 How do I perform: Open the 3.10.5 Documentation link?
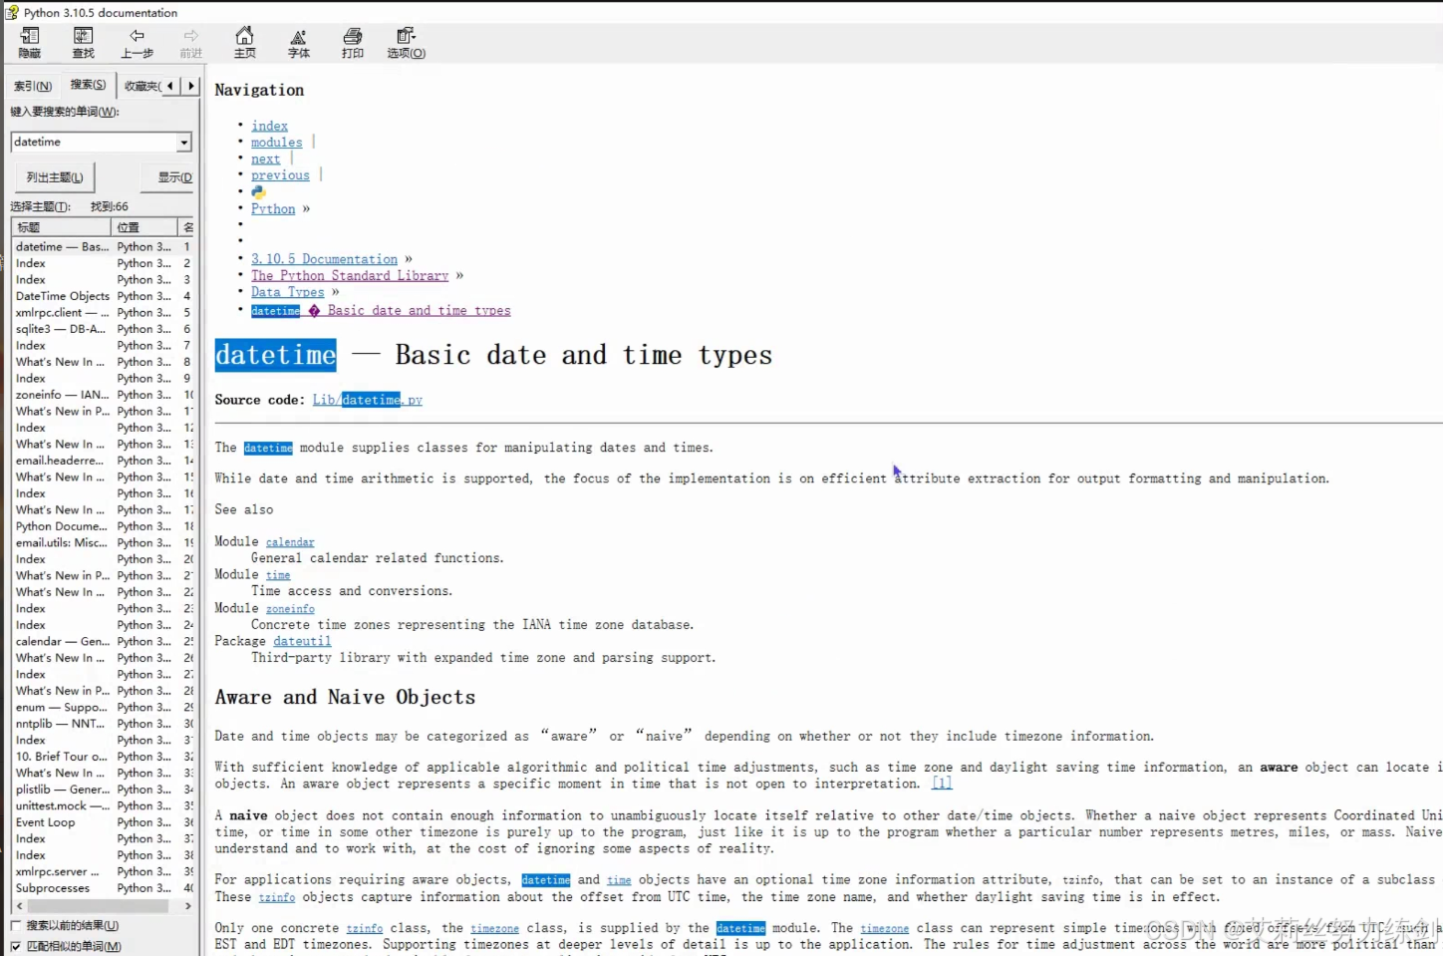(x=324, y=259)
